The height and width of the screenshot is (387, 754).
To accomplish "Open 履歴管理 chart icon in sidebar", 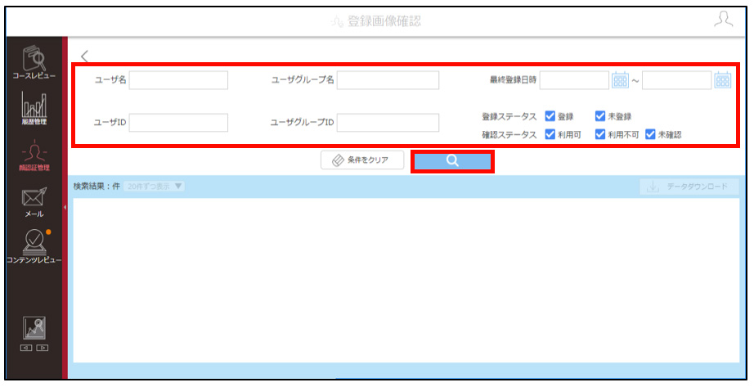I will tap(34, 108).
